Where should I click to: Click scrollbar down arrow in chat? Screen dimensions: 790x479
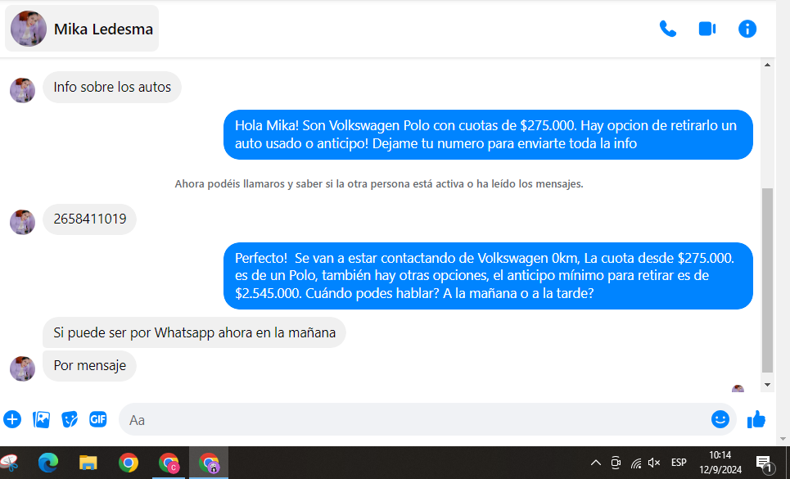pos(767,384)
